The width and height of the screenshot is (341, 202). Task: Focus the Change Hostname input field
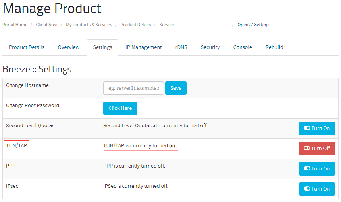pyautogui.click(x=133, y=88)
